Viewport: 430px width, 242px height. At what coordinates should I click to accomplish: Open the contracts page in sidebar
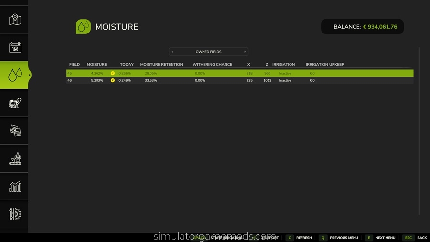tap(15, 131)
